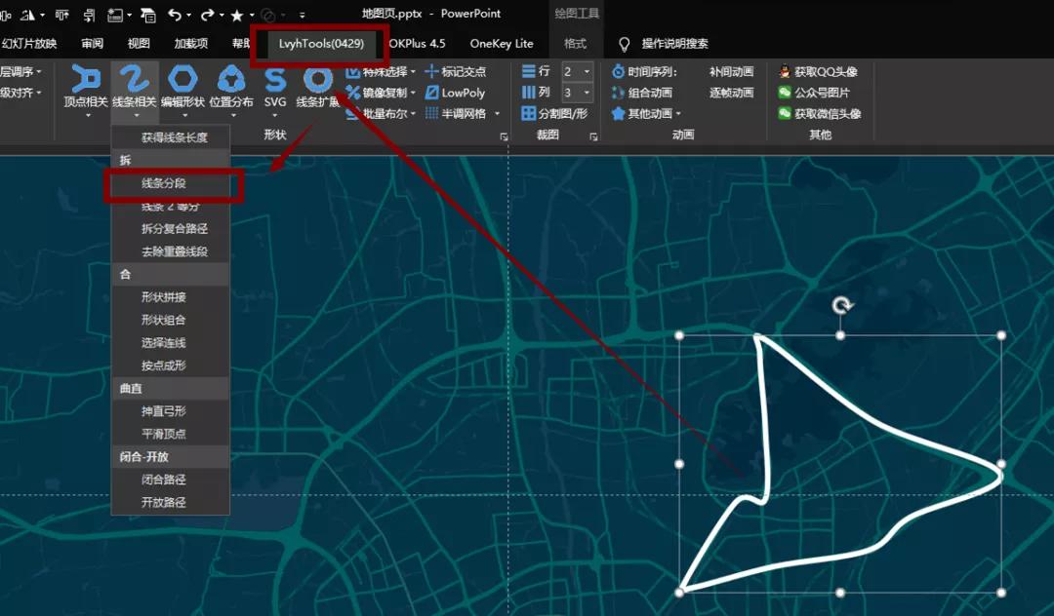Click the undo arrow in quick access toolbar
The width and height of the screenshot is (1054, 616).
[x=175, y=15]
